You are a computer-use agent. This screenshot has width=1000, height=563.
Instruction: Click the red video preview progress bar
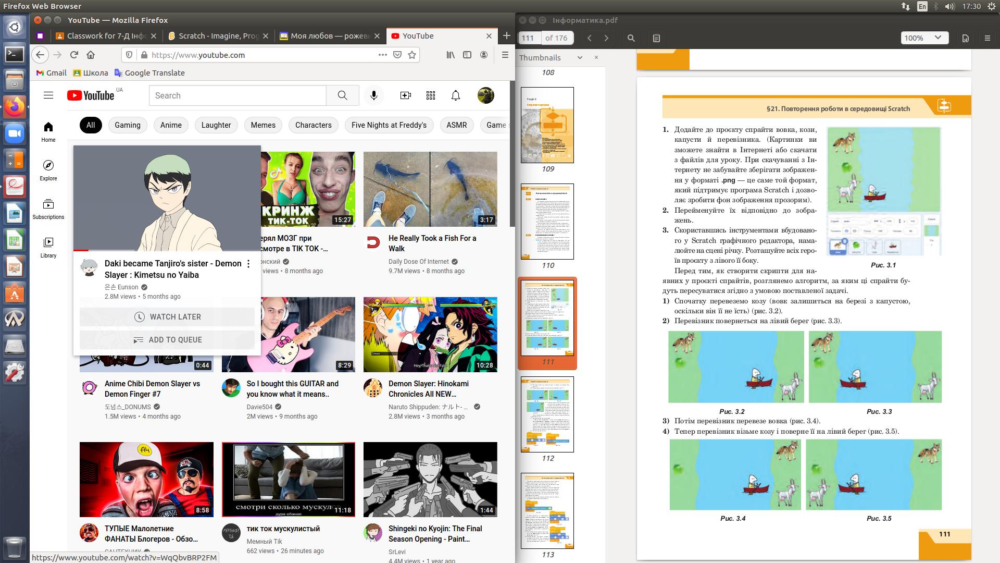[81, 251]
